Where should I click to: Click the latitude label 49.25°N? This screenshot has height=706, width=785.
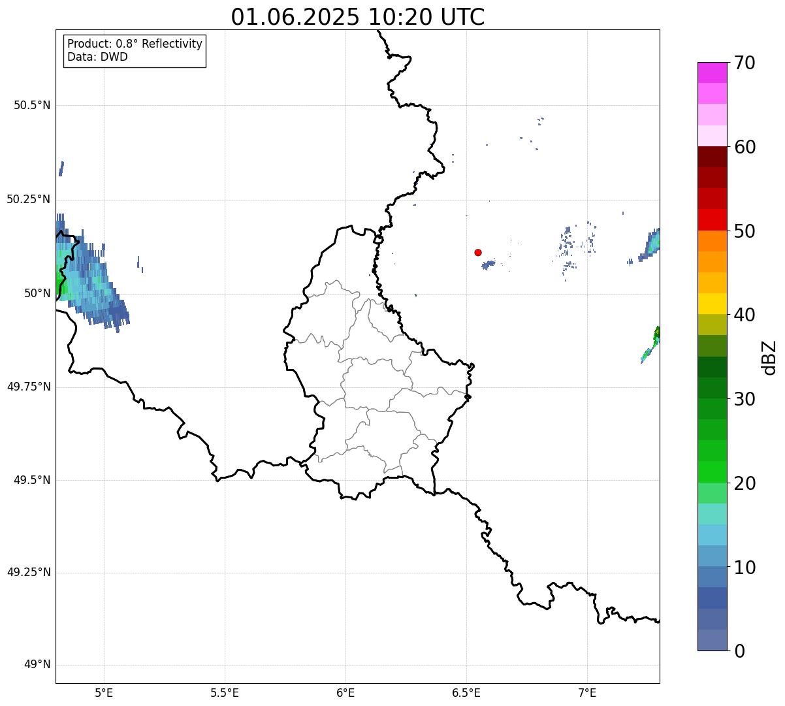29,572
